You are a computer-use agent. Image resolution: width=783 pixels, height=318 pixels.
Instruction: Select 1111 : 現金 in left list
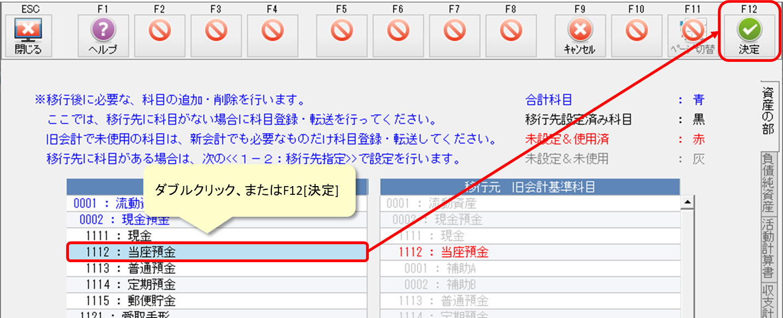217,236
